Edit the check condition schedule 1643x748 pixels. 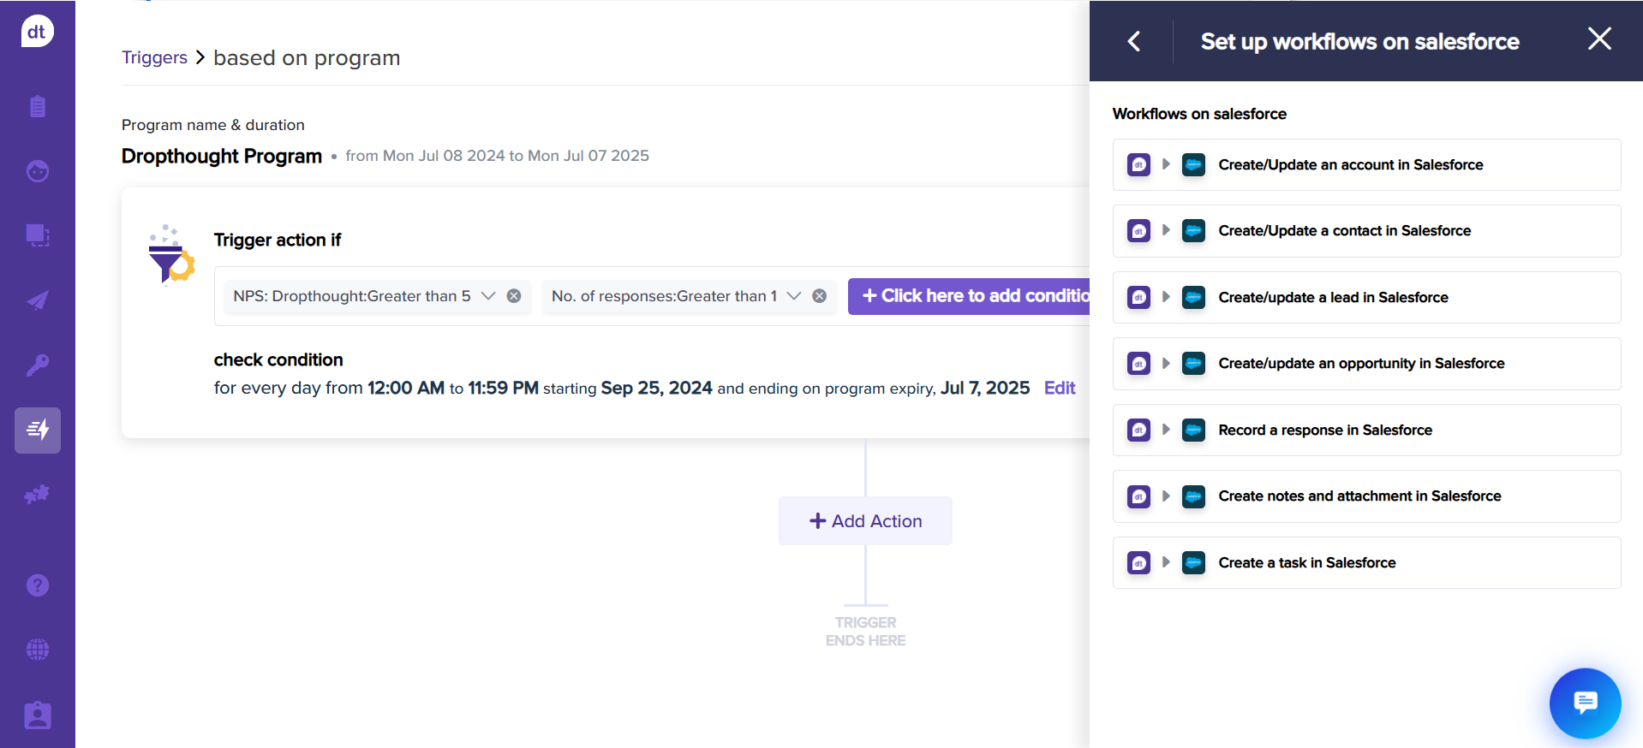(1060, 389)
